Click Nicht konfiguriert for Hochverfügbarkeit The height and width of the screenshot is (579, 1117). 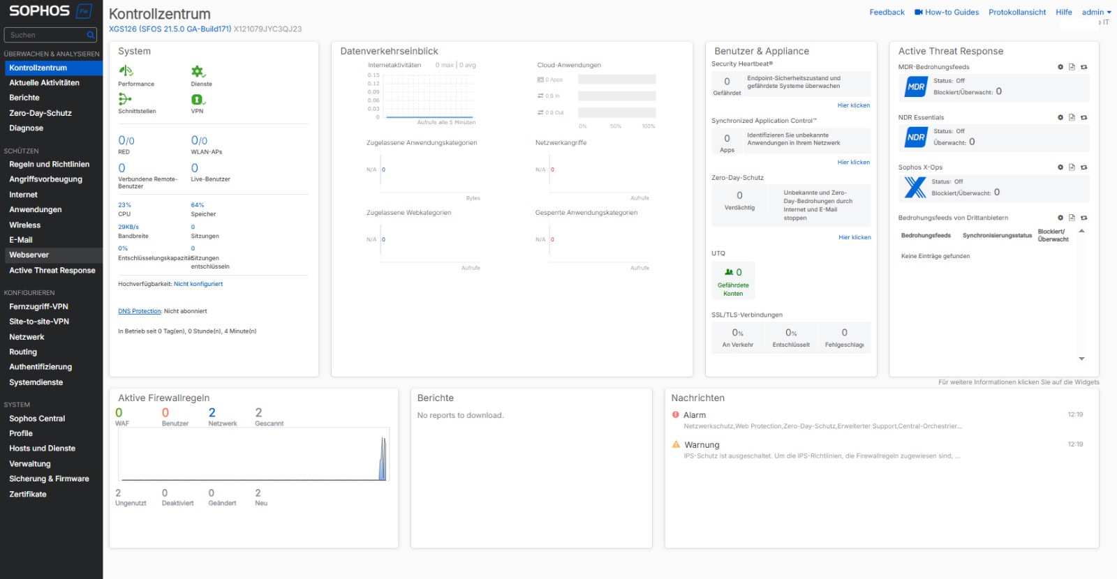coord(198,284)
